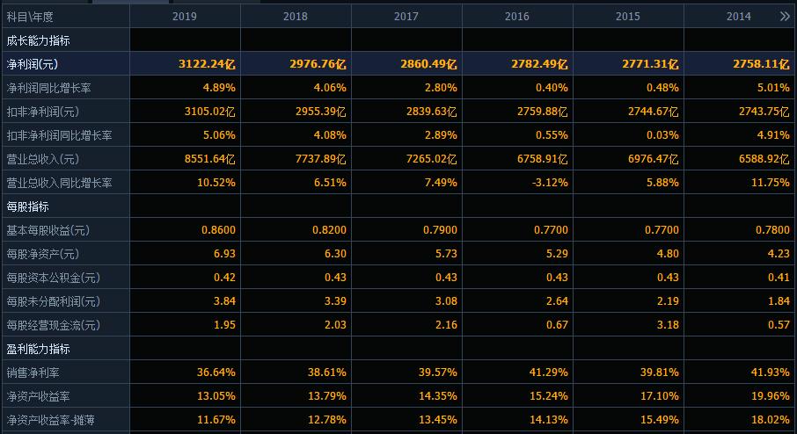
Task: Select the 每股经营现金流(元) row label
Action: [53, 325]
